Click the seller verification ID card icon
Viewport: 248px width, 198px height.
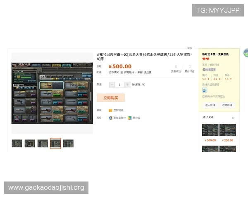(x=205, y=90)
